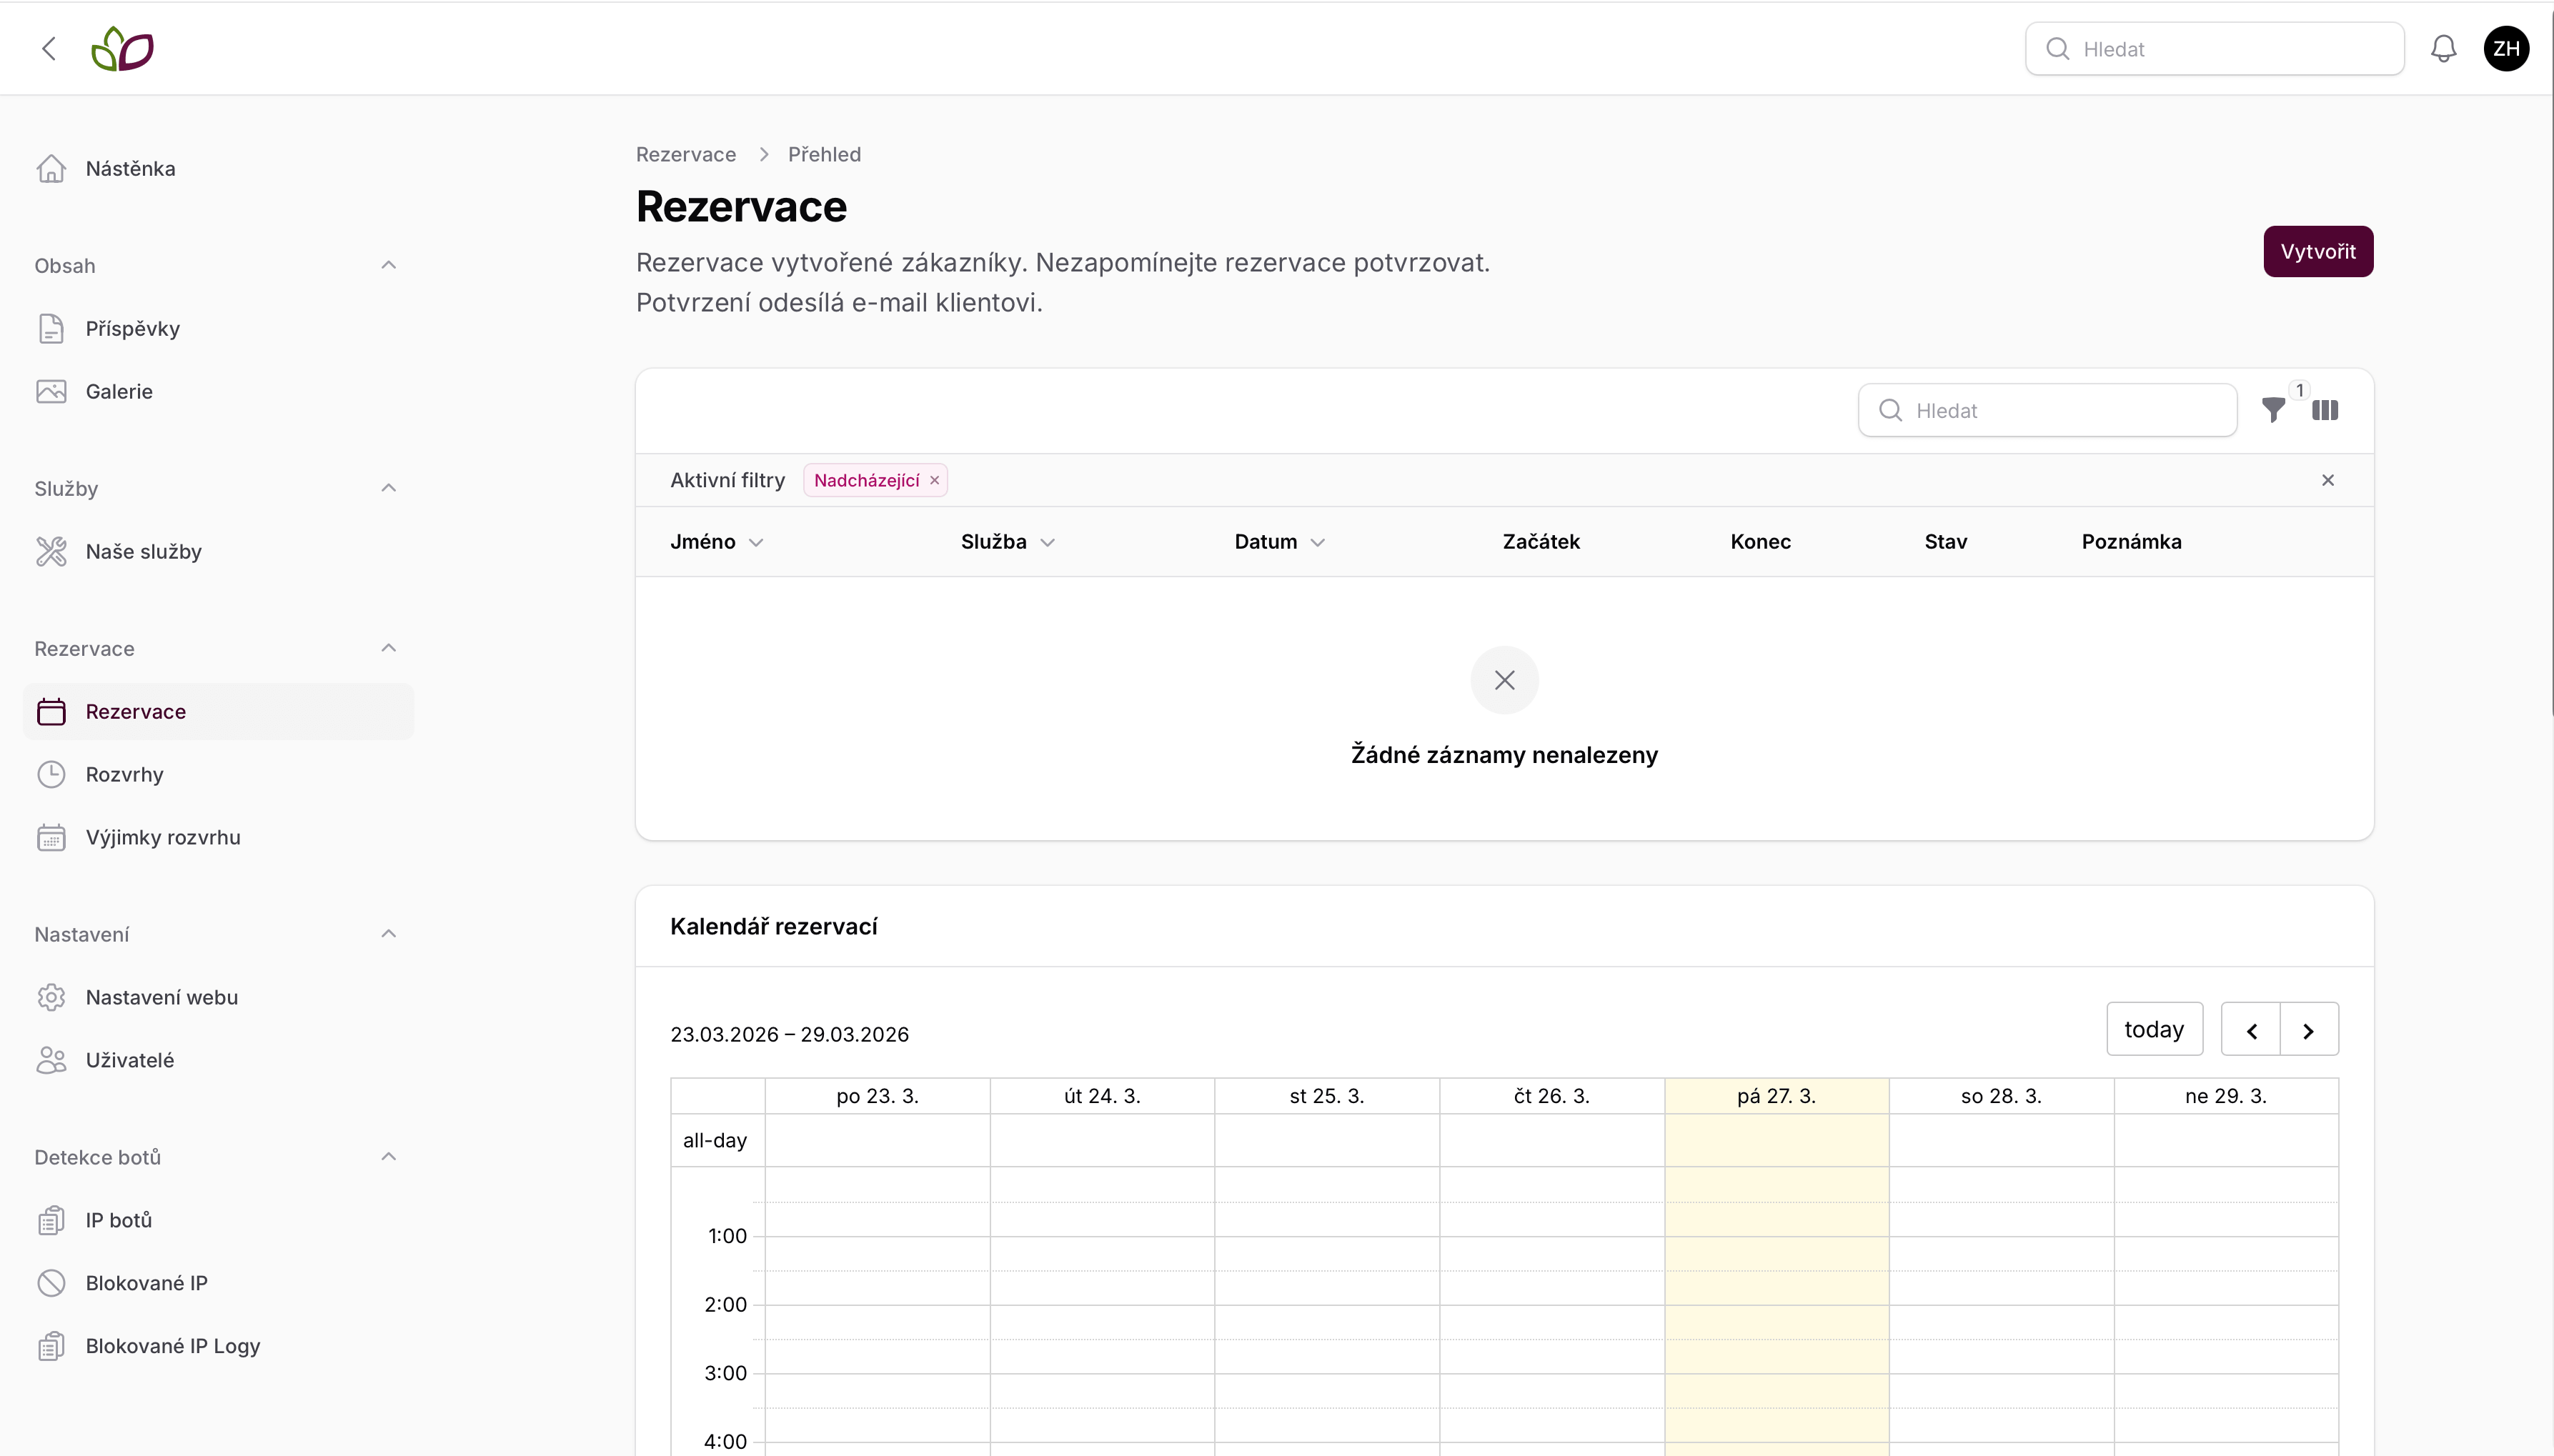
Task: Remove the Nadcházející filter tag
Action: coord(935,481)
